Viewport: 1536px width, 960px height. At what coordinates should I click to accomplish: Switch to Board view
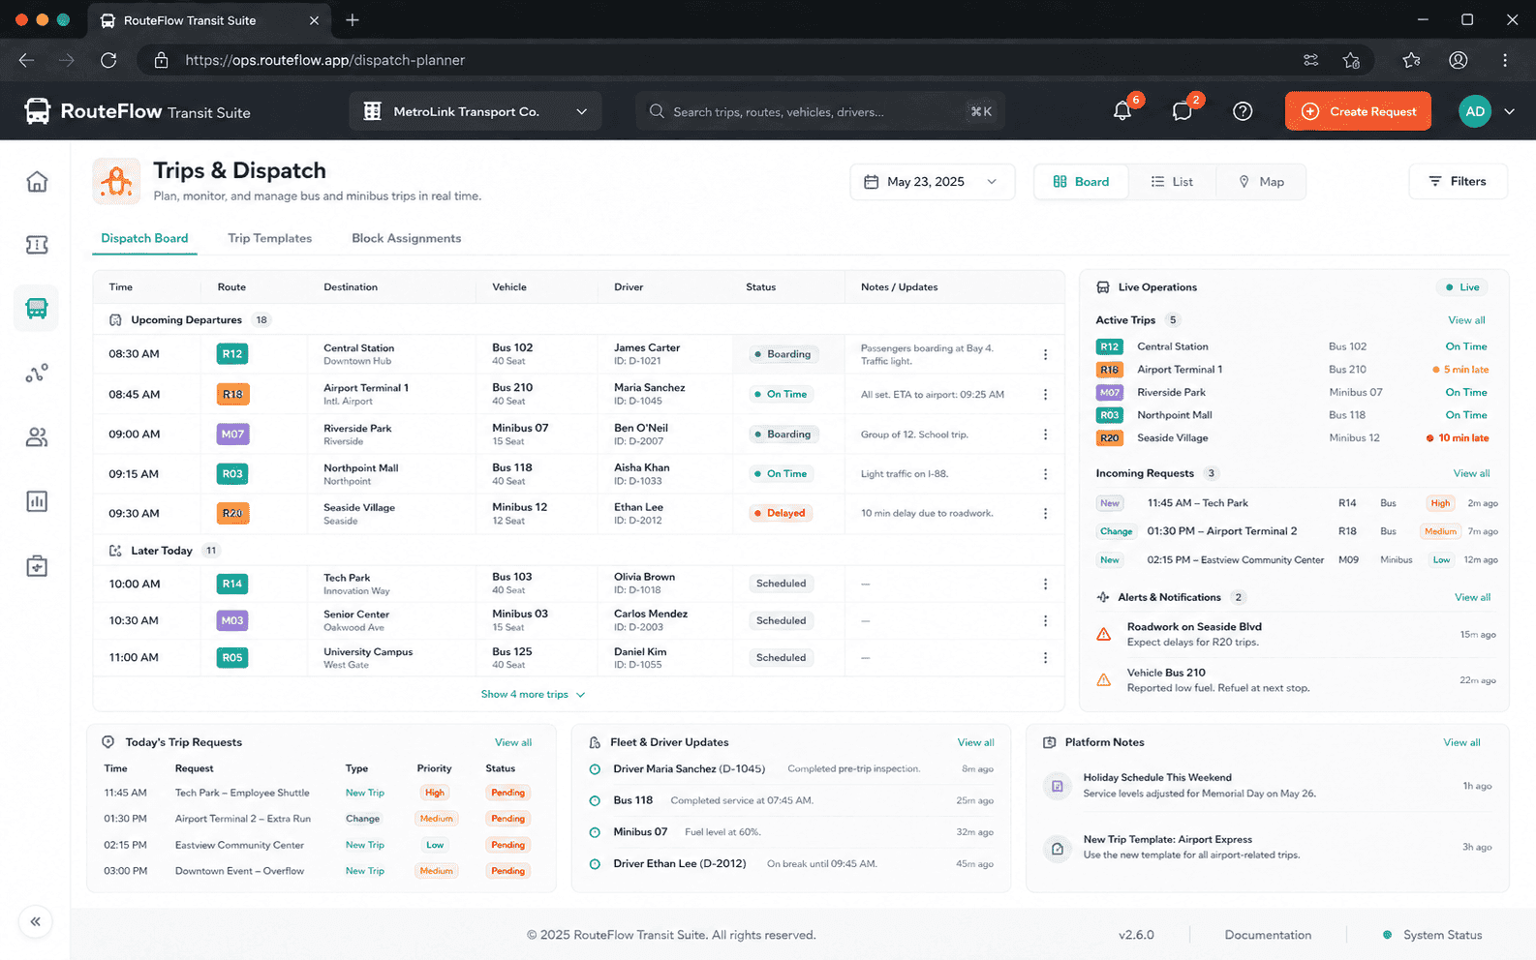[x=1081, y=182]
